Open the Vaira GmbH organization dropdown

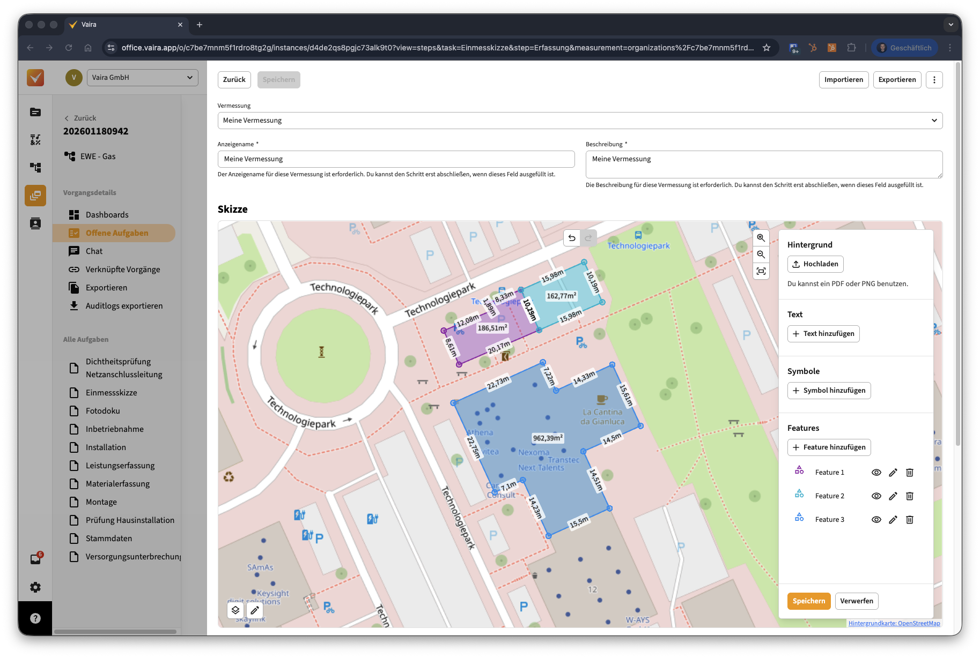142,78
